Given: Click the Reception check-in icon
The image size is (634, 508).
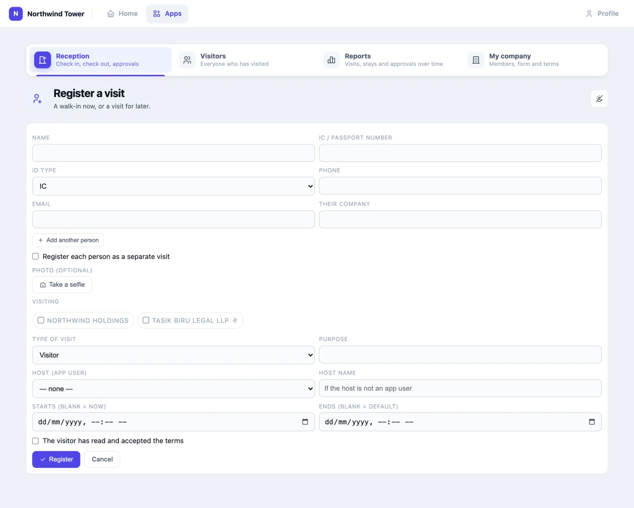Looking at the screenshot, I should [42, 60].
